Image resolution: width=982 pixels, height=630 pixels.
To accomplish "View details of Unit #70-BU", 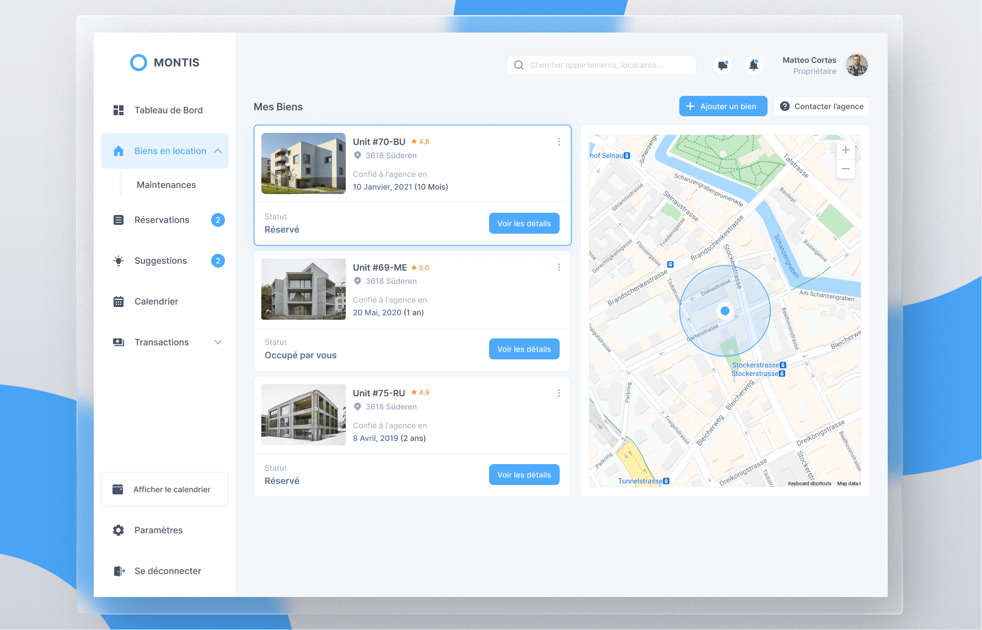I will tap(524, 223).
